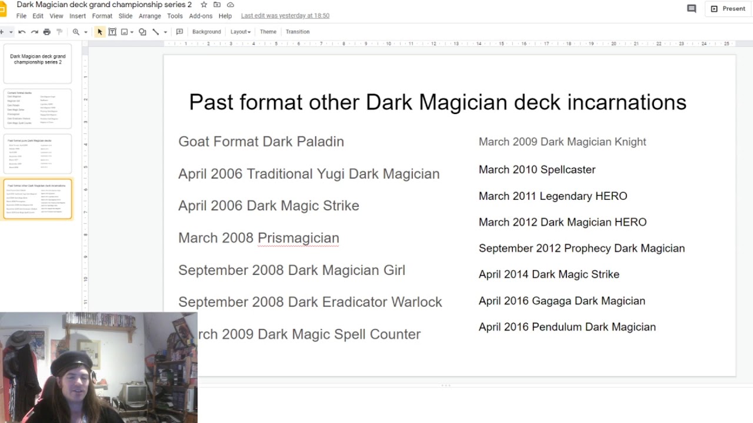Open the Add-ons menu
Viewport: 753px width, 423px height.
point(201,16)
